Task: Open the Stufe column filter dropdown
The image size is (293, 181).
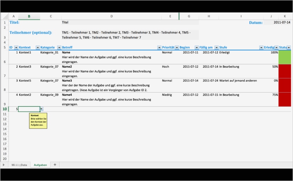Action: (261, 48)
